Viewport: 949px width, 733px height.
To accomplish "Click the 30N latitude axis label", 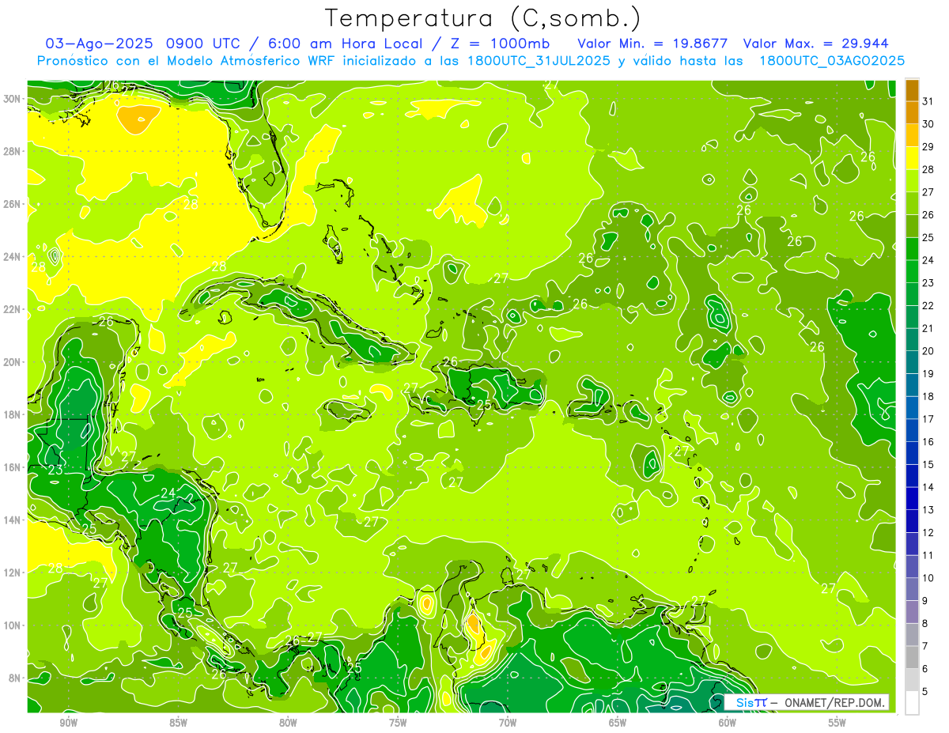I will 13,99.
